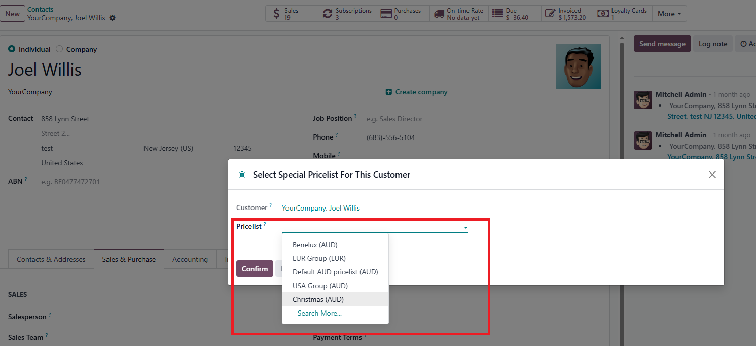Choose Christmas (AUD) from pricelist options
Viewport: 756px width, 346px height.
(x=318, y=299)
